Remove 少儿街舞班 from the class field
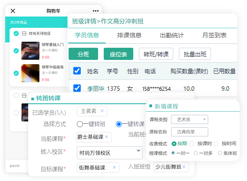 tap(184, 167)
